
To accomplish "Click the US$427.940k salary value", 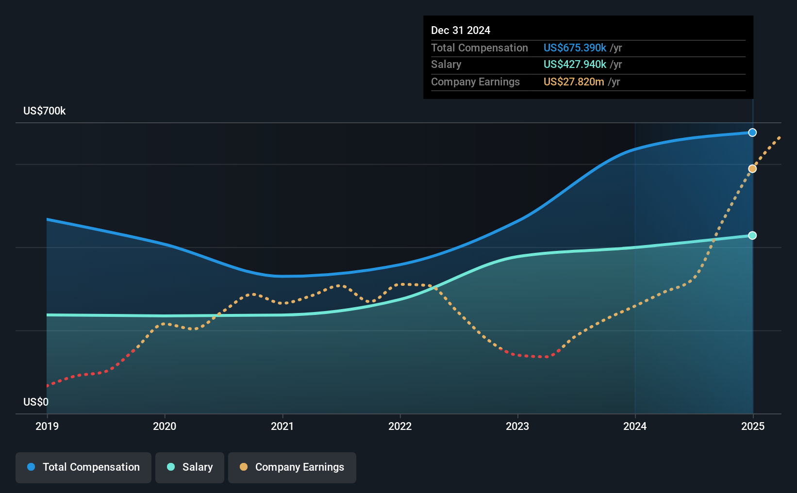I will point(575,64).
